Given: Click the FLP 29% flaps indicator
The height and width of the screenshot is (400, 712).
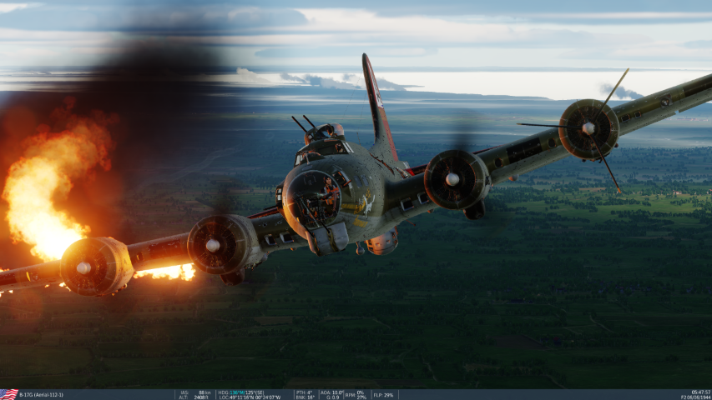Looking at the screenshot, I should 384,394.
